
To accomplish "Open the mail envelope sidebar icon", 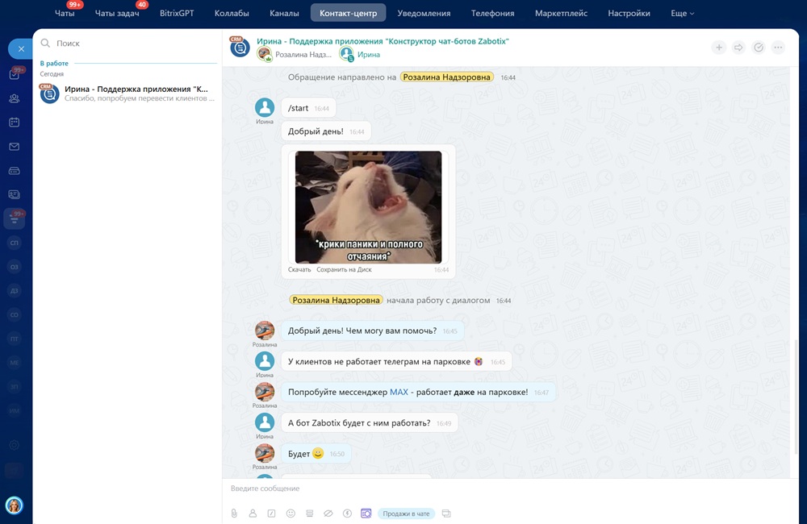I will (x=15, y=147).
